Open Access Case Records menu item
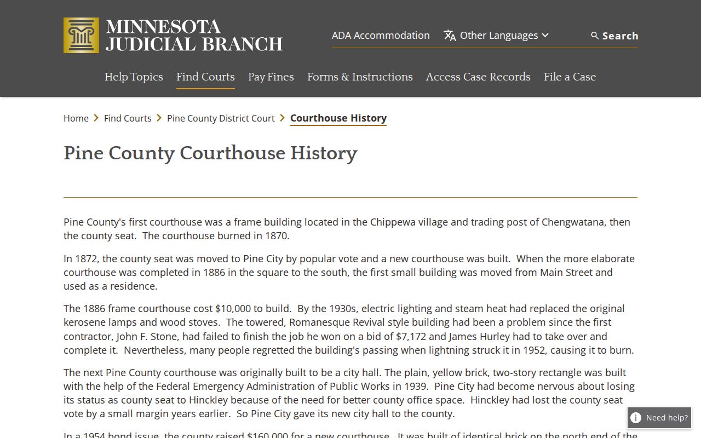This screenshot has height=438, width=701. (478, 77)
